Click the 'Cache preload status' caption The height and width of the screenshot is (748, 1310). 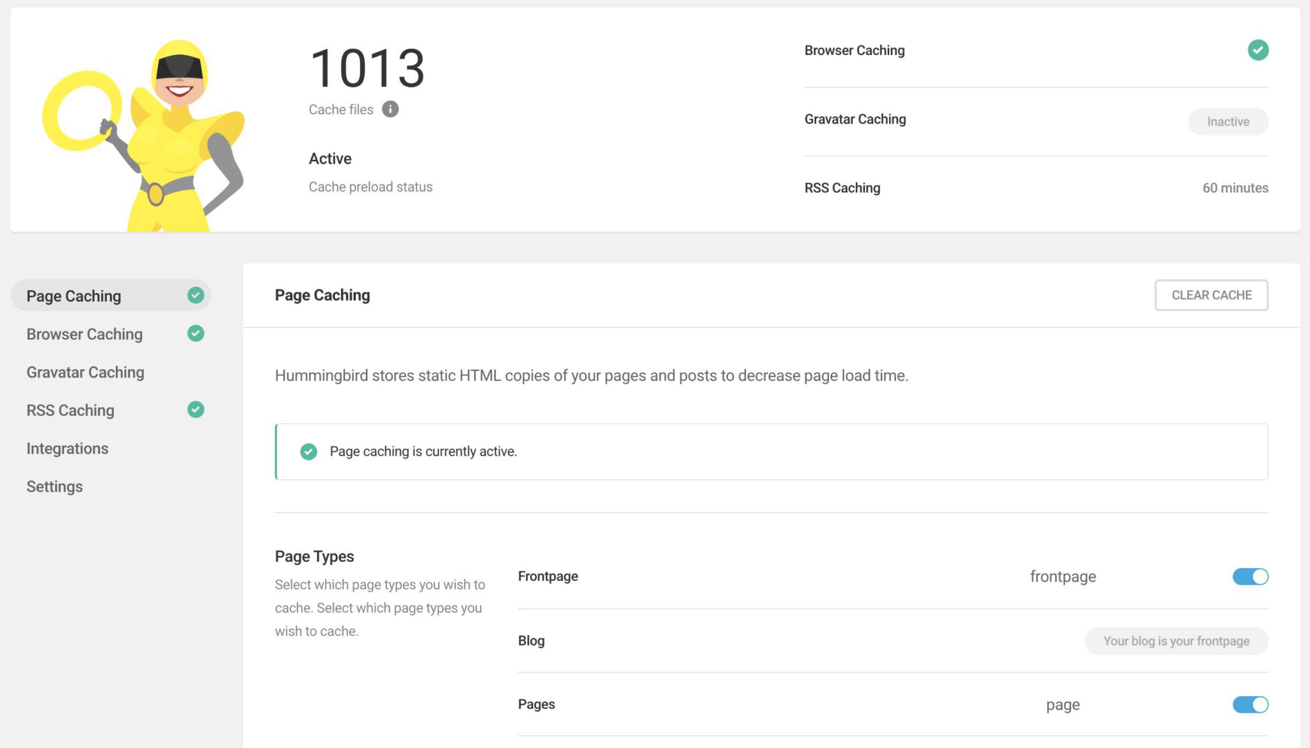pos(370,187)
